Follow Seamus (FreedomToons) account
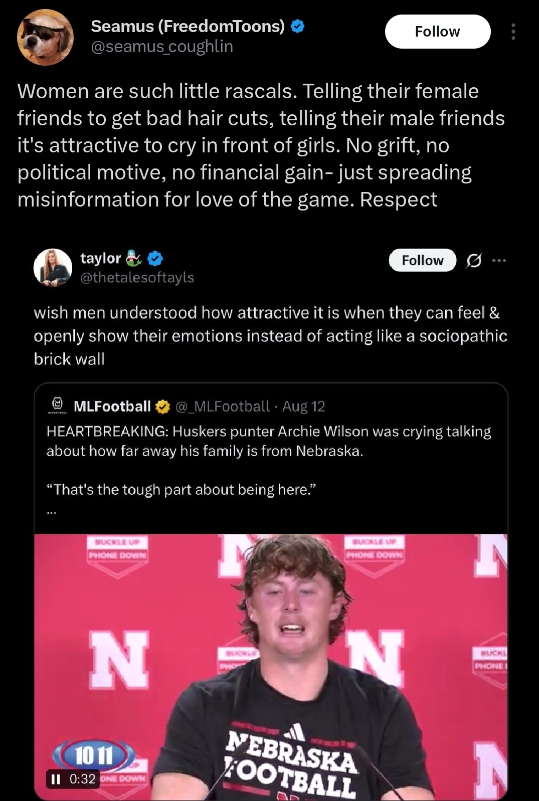539x801 pixels. (437, 32)
